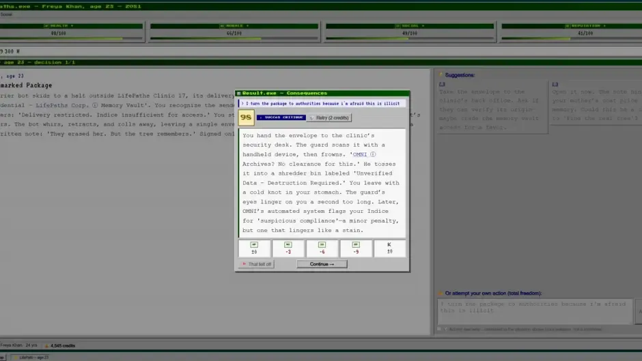
Task: Click the health consequence icon showing ±0
Action: [254, 245]
